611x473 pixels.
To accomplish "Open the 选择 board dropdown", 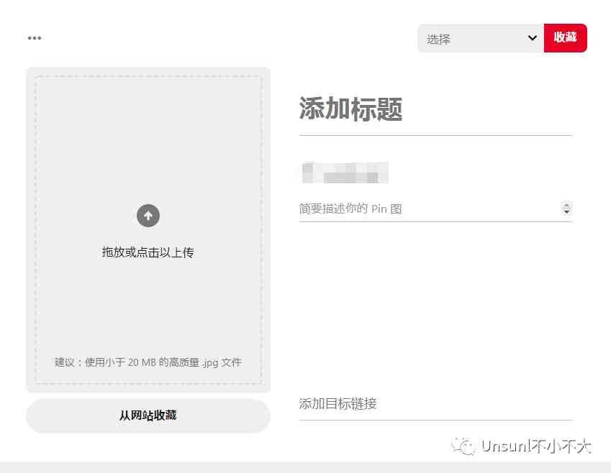I will click(481, 38).
